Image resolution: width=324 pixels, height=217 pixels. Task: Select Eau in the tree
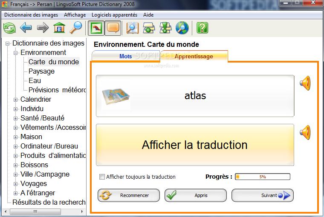35,81
